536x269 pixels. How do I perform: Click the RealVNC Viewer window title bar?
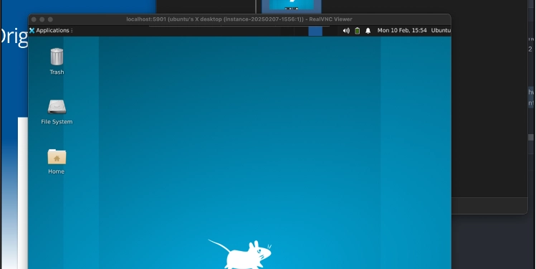(x=239, y=19)
